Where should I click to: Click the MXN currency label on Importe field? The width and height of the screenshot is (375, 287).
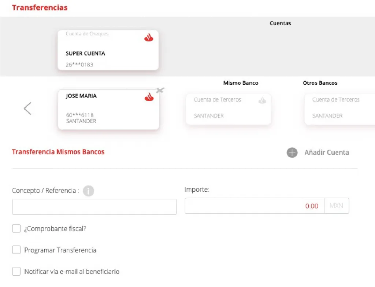336,206
